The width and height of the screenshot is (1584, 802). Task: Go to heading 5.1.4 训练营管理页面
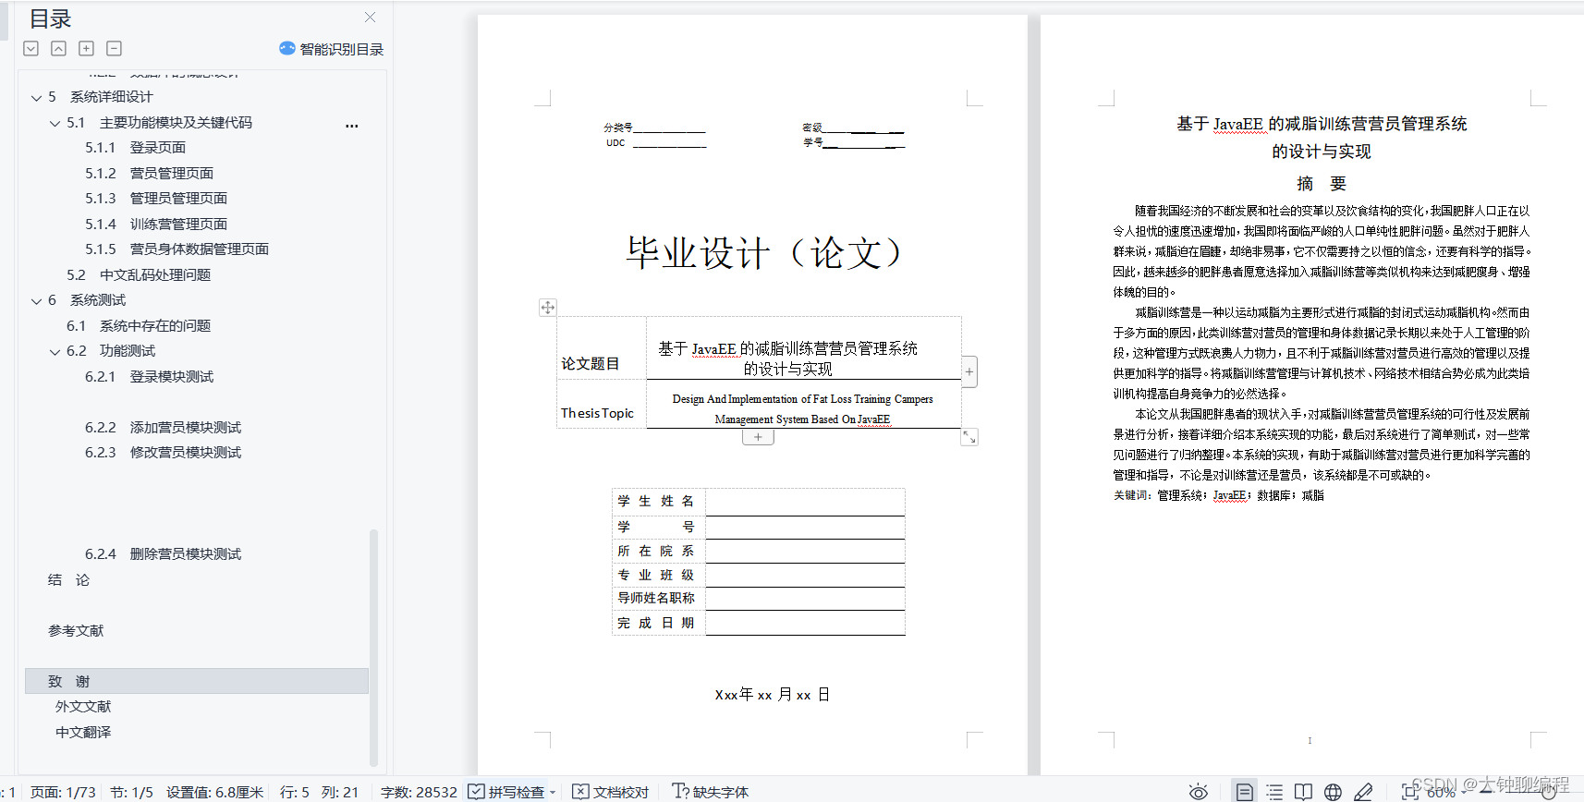coord(156,225)
